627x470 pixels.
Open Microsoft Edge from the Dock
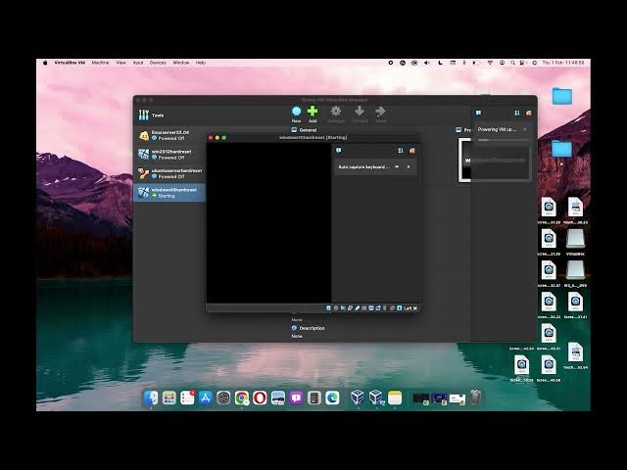click(x=332, y=398)
